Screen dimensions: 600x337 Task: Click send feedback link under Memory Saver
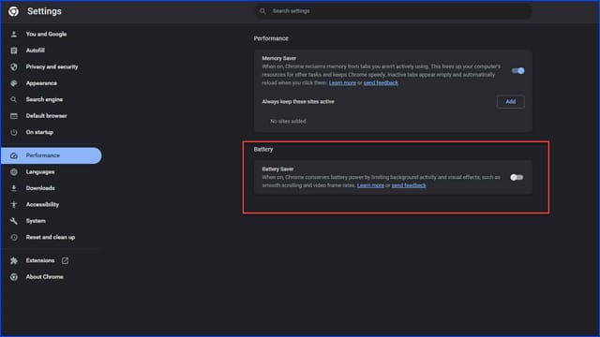(381, 83)
